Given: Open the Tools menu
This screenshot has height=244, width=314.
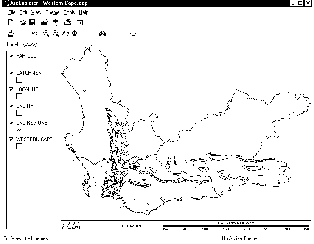Looking at the screenshot, I should tap(69, 12).
